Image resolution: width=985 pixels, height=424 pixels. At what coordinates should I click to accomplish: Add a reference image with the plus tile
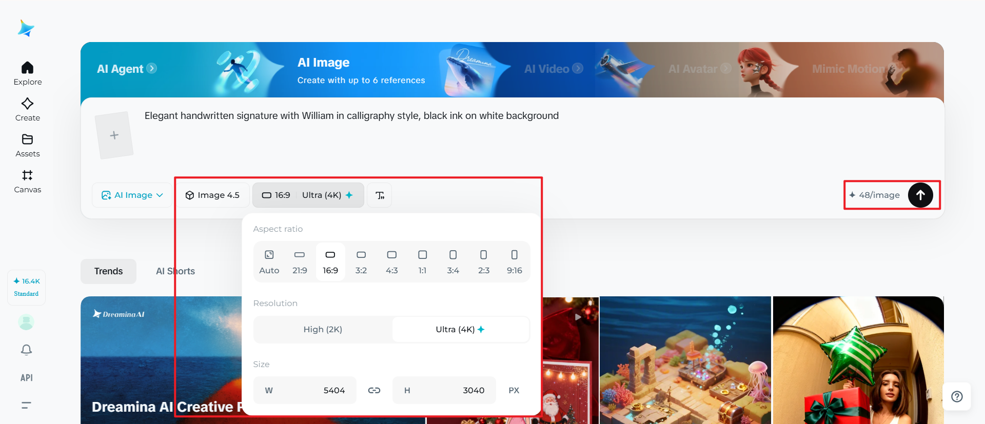pos(114,135)
